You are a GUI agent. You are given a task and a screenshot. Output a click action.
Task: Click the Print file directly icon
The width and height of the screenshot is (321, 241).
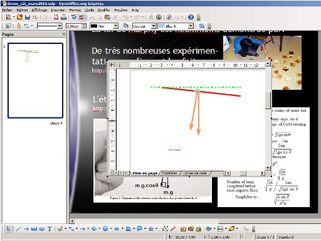pos(63,17)
